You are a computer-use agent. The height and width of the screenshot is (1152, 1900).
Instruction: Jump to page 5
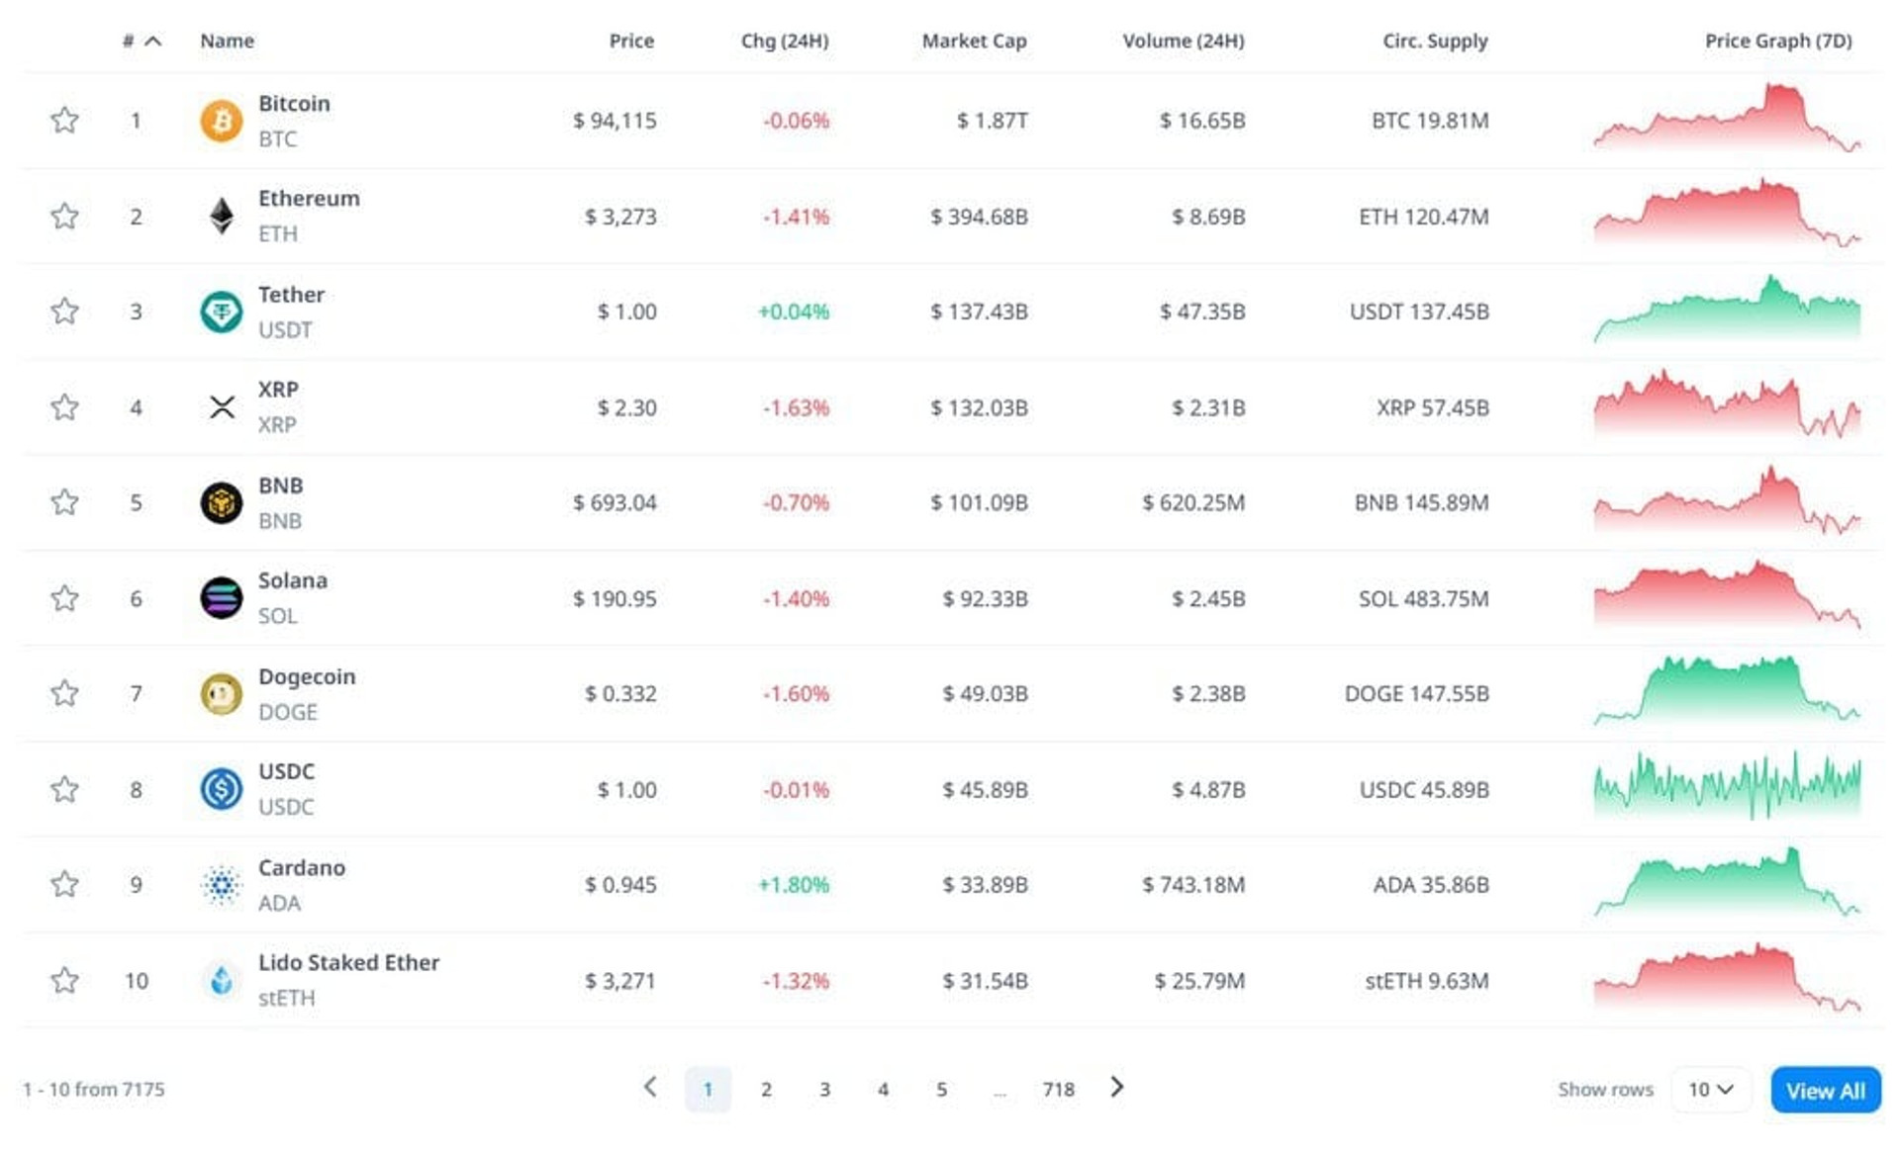click(x=941, y=1089)
